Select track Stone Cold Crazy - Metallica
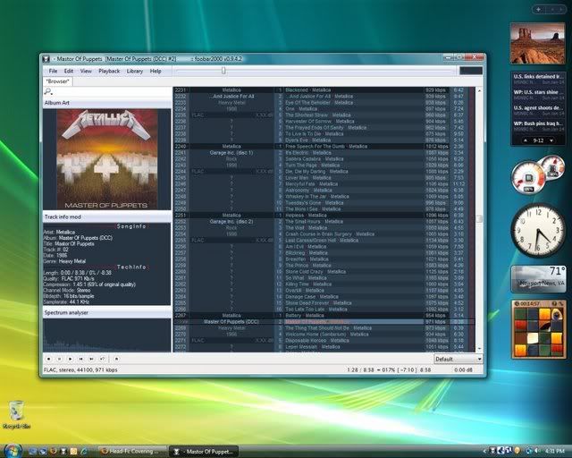Viewport: 572px width, 458px height. click(x=315, y=272)
